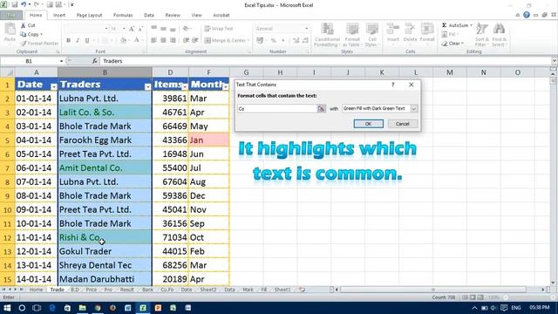The width and height of the screenshot is (558, 314).
Task: Switch to the Bank sheet tab
Action: pyautogui.click(x=147, y=290)
